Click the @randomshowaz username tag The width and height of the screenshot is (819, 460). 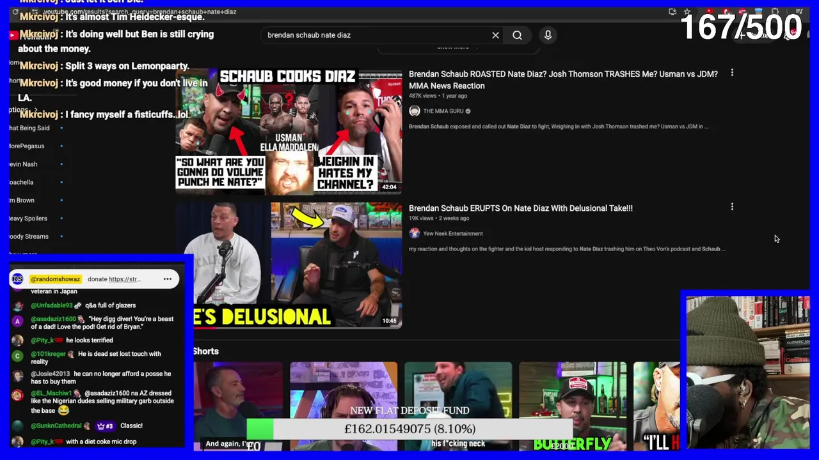pos(56,279)
